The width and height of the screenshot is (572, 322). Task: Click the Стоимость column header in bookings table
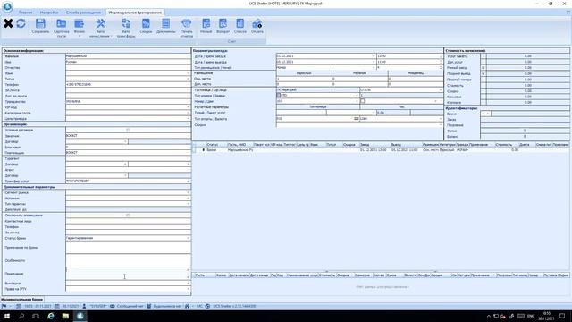(504, 145)
